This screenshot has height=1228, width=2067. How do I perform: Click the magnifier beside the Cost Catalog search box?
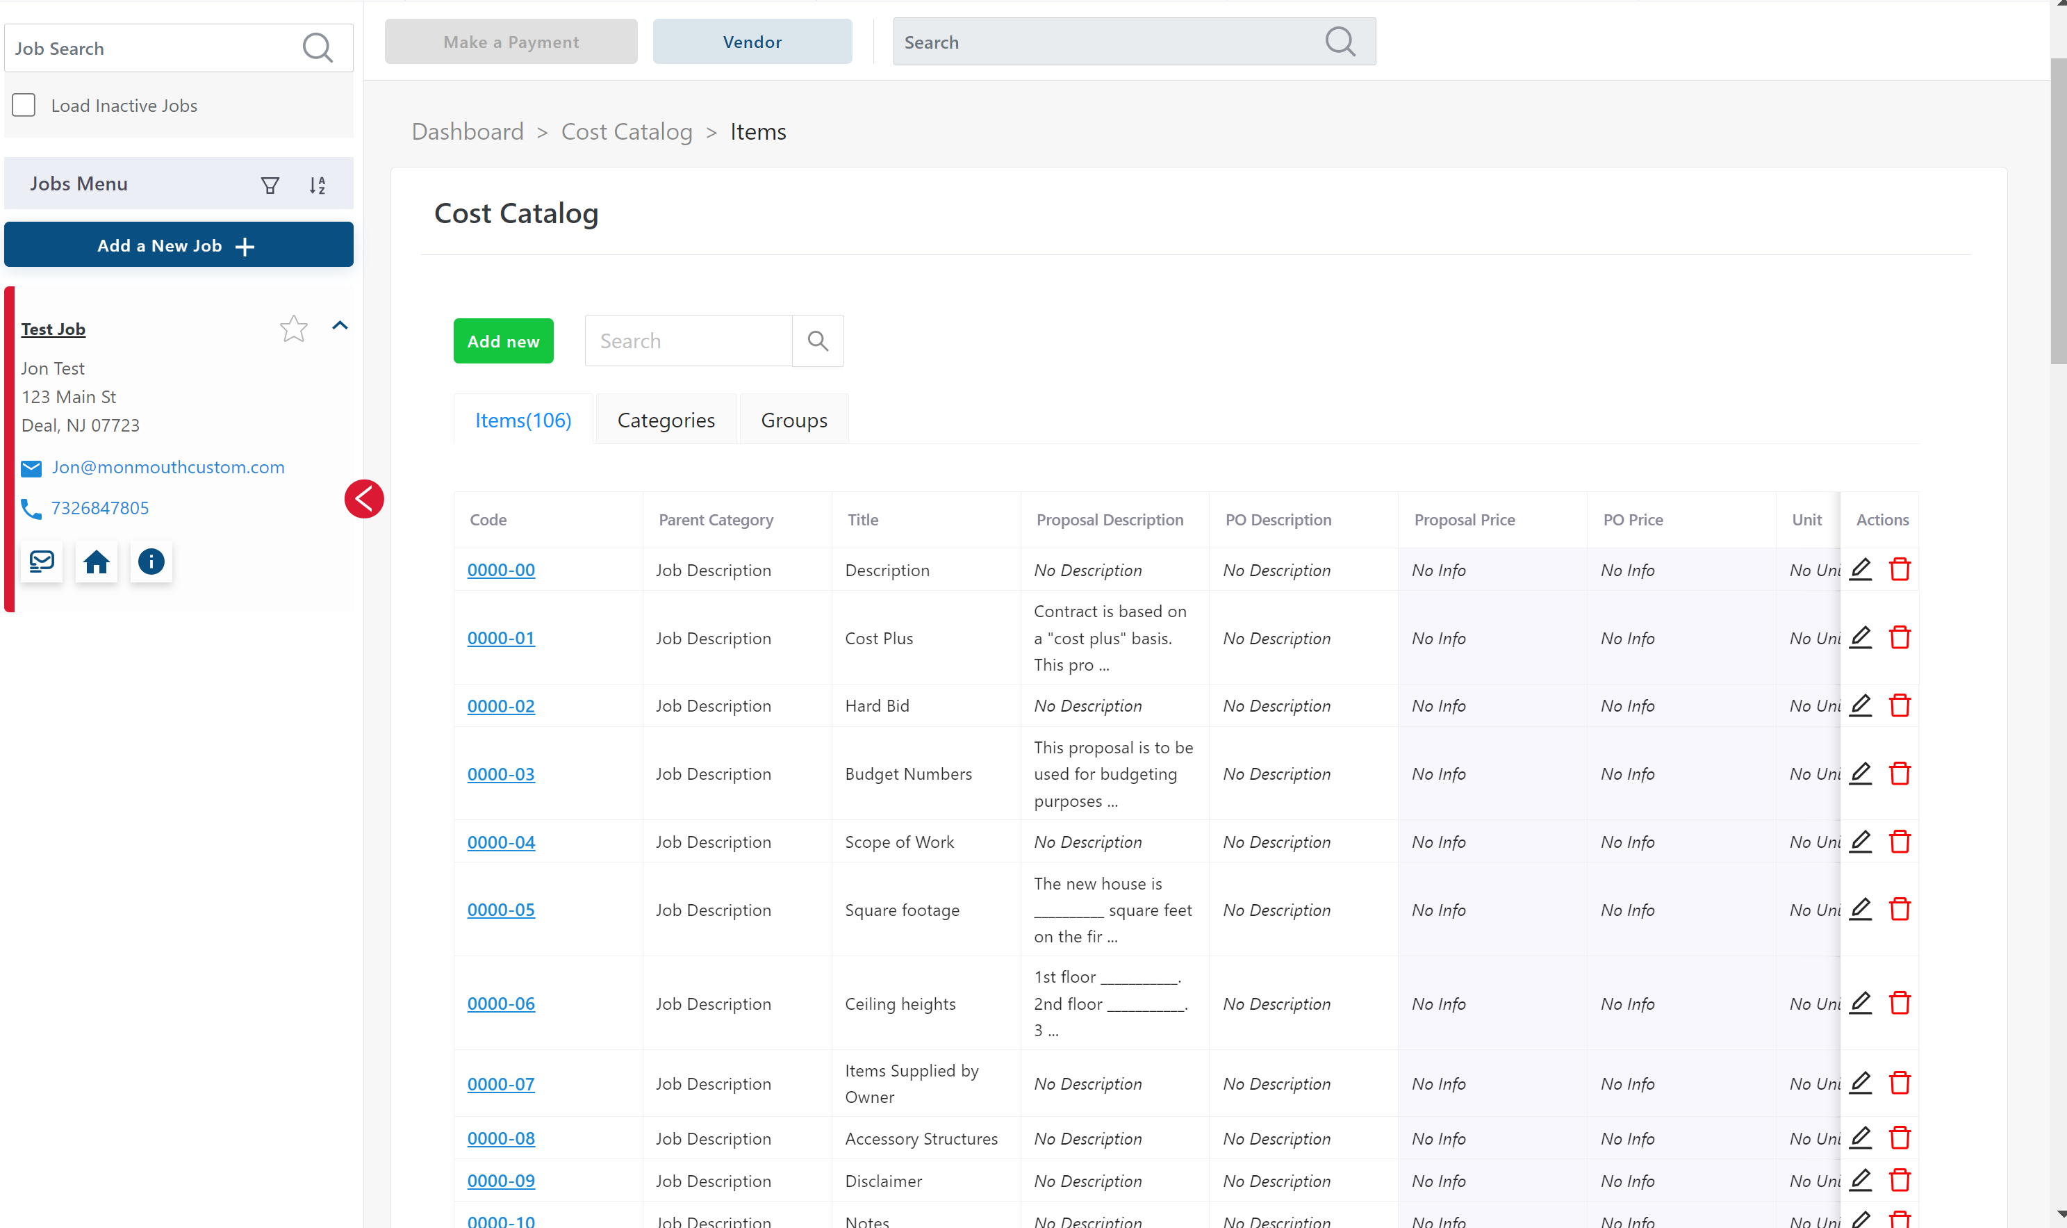tap(817, 341)
